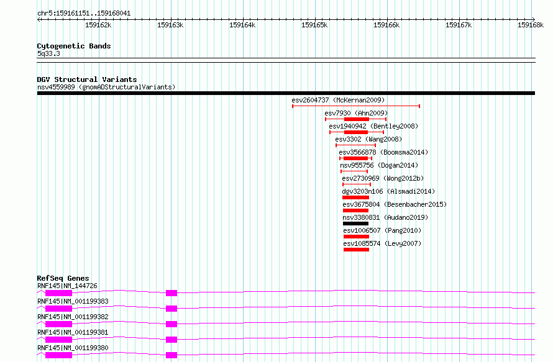Click the esv1085574 (Levy2007) variant label
The height and width of the screenshot is (362, 553).
coord(382,243)
